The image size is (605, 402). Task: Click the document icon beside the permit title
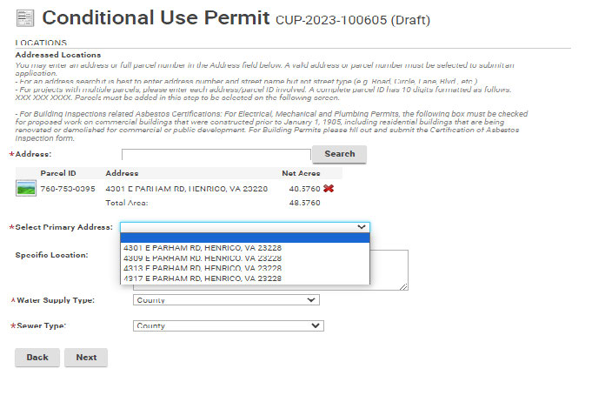click(x=25, y=17)
